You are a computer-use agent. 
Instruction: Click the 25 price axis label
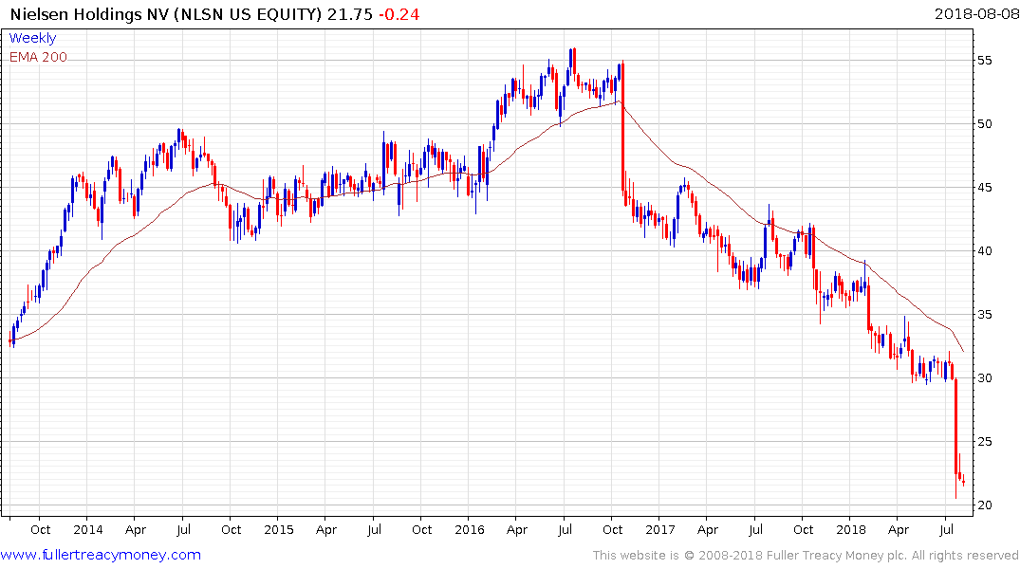click(x=985, y=442)
